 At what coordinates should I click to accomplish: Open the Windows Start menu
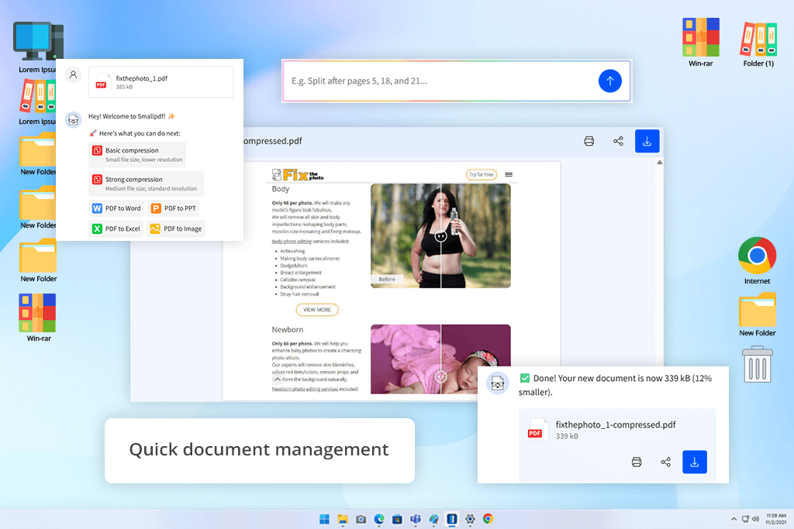pos(325,519)
